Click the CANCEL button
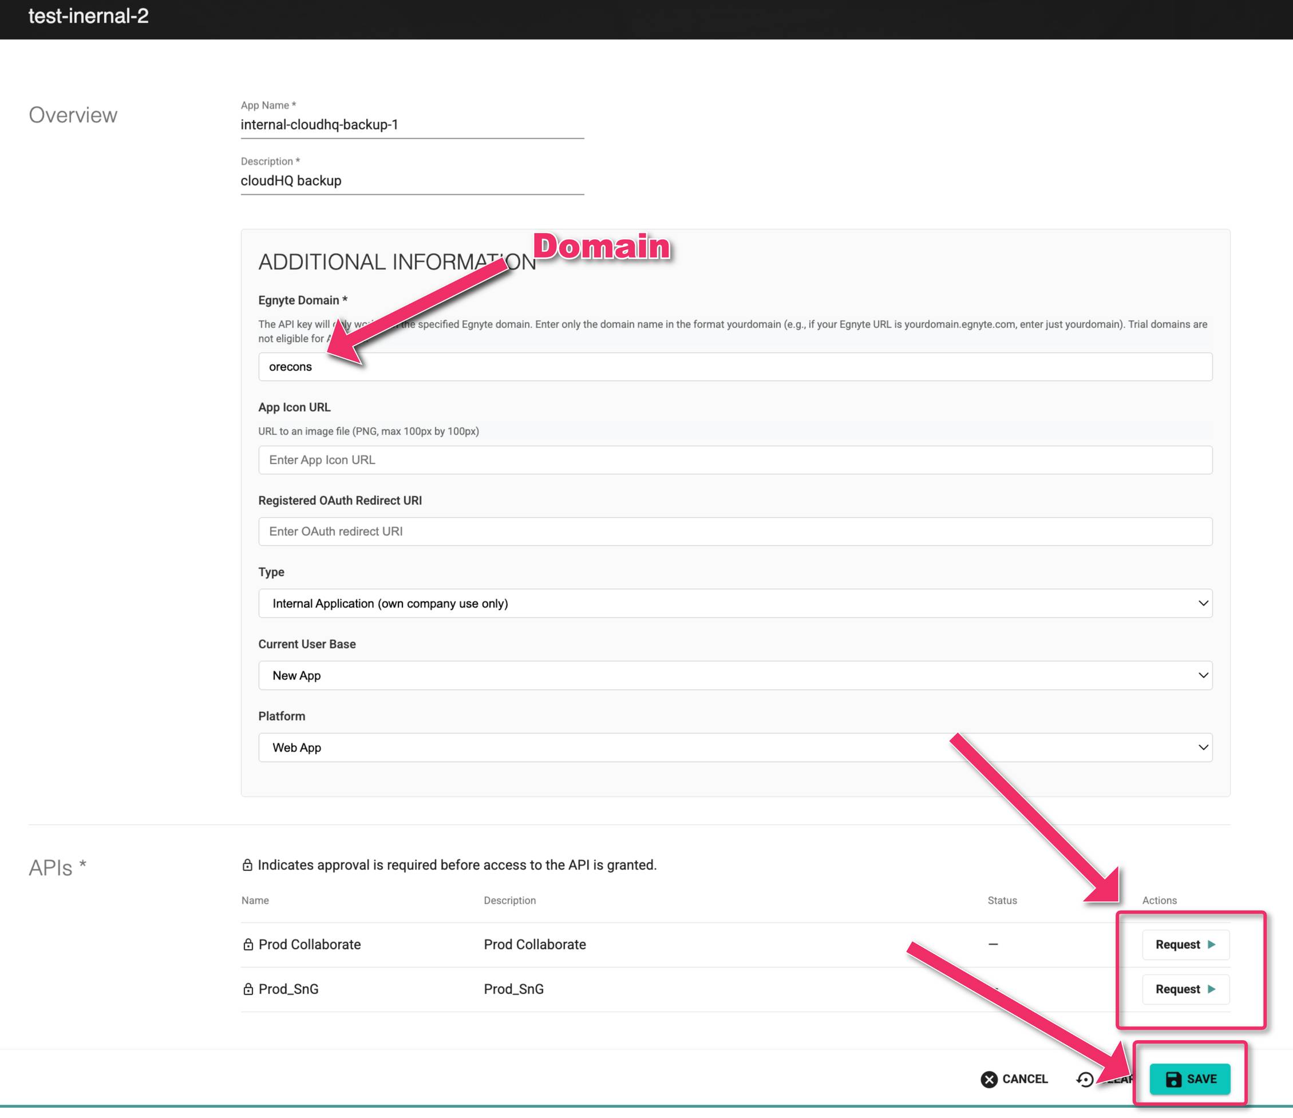1293x1118 pixels. [1015, 1079]
